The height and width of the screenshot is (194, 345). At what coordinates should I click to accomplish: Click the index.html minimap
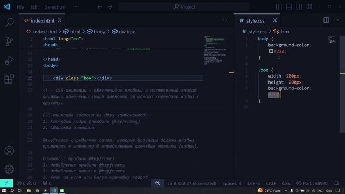[215, 50]
